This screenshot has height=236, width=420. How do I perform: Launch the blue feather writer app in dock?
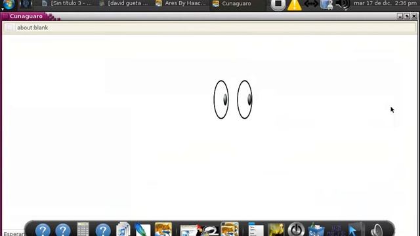tap(142, 229)
